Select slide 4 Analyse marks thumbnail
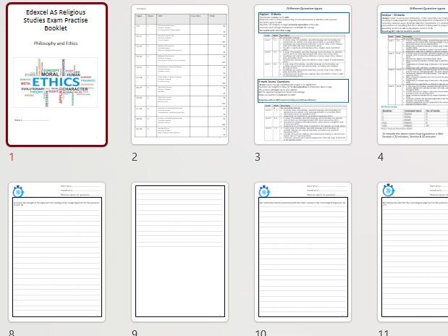 click(413, 75)
